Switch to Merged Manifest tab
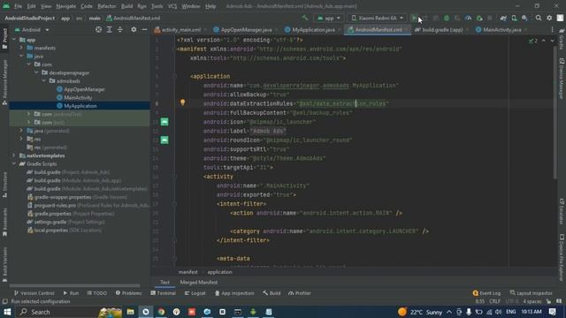The width and height of the screenshot is (566, 318). pos(198,283)
